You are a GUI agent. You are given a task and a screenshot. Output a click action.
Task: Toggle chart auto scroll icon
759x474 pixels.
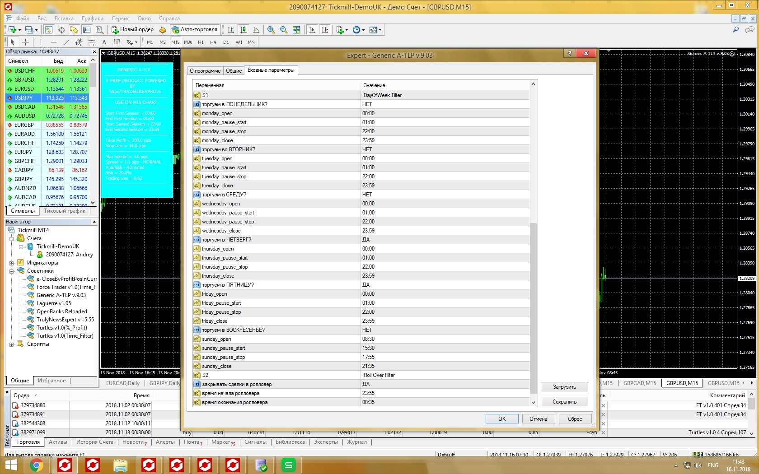[312, 30]
